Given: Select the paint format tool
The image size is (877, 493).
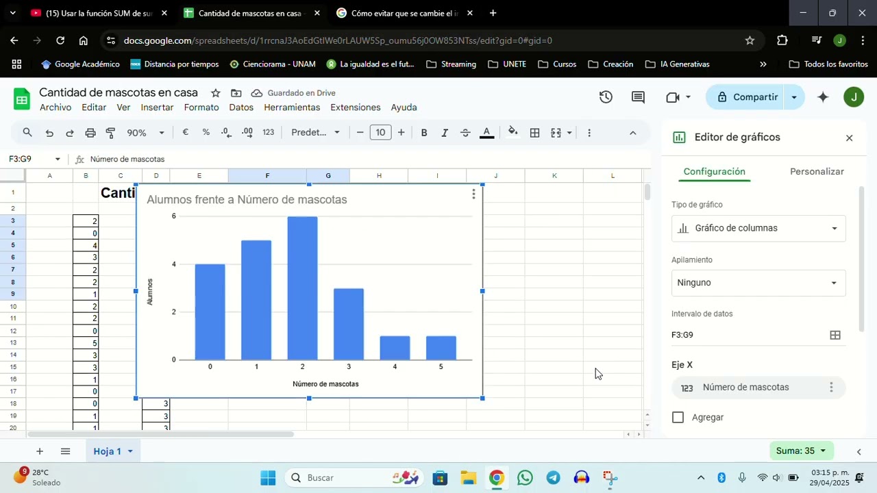Looking at the screenshot, I should click(110, 133).
